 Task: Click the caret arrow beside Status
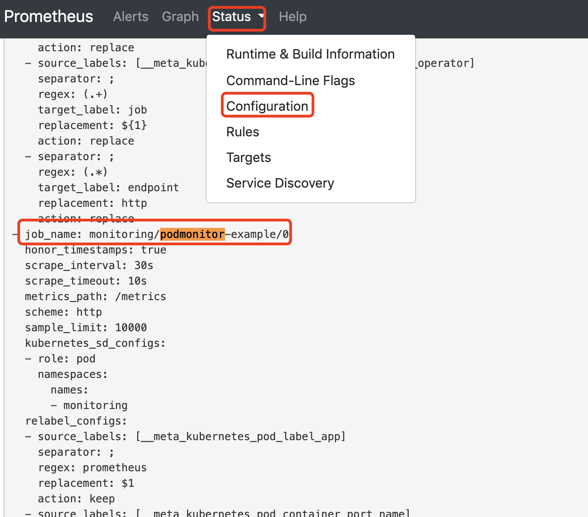pyautogui.click(x=261, y=16)
